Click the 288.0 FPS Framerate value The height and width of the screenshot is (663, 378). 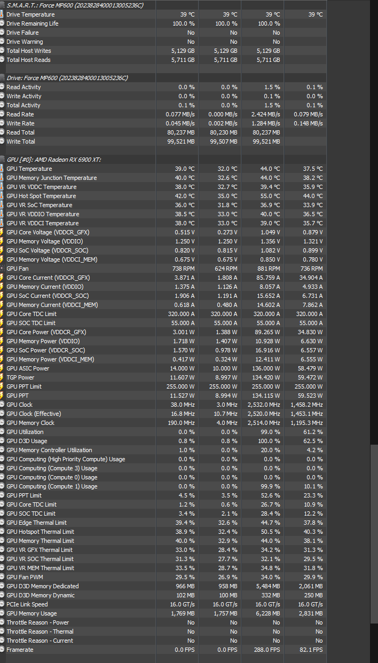[267, 650]
